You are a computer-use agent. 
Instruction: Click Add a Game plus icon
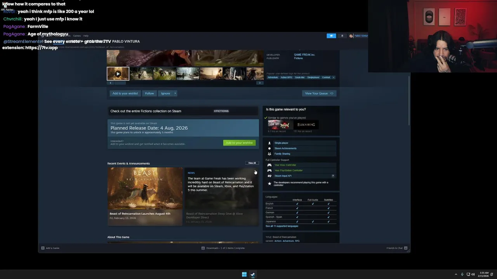coord(43,248)
